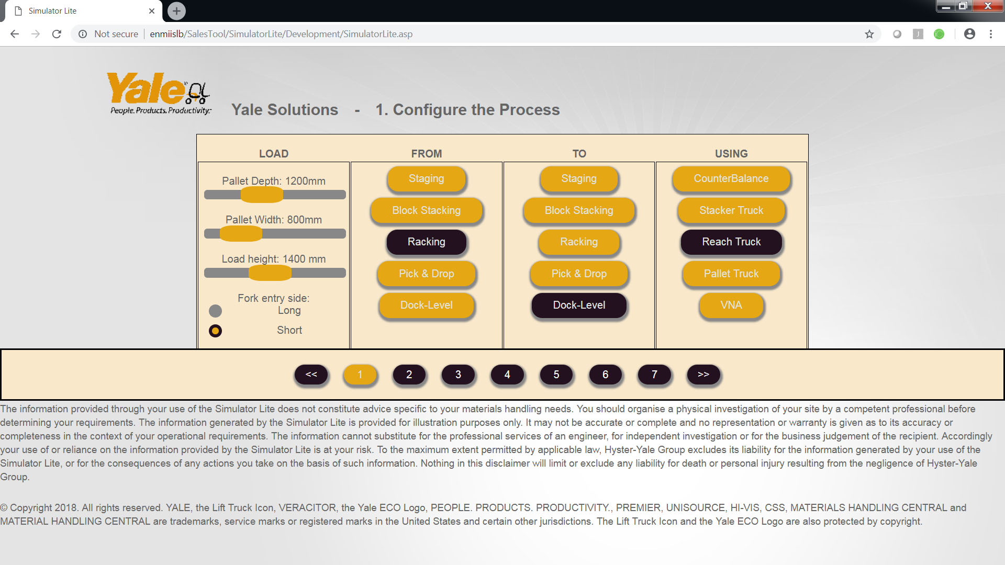Screen dimensions: 1005x565
Task: Click the browser back arrow
Action: coord(15,34)
